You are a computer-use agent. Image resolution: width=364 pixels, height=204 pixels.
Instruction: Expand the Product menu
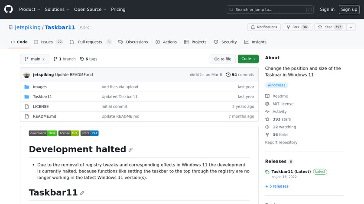point(29,10)
